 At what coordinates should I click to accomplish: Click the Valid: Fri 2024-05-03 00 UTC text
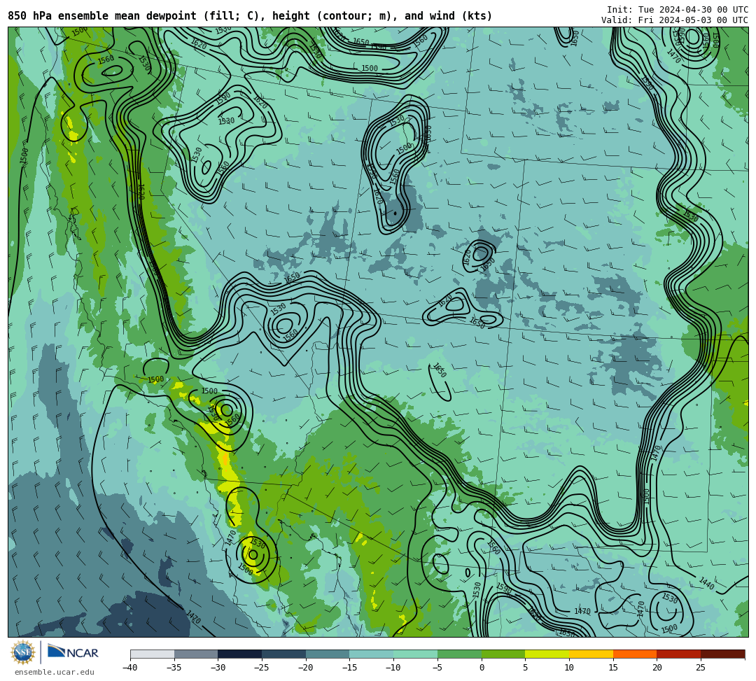675,20
